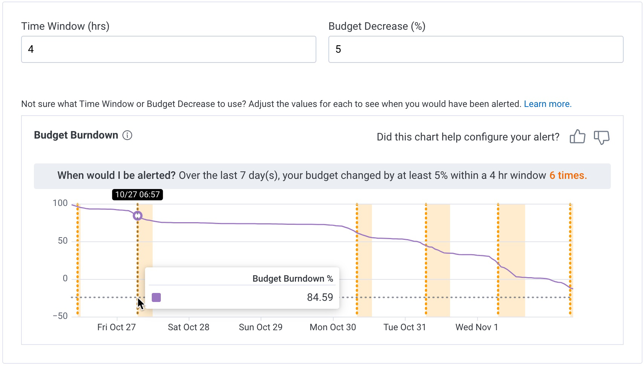Click the thumbs down feedback icon
Screen dimensions: 644x366
point(601,137)
